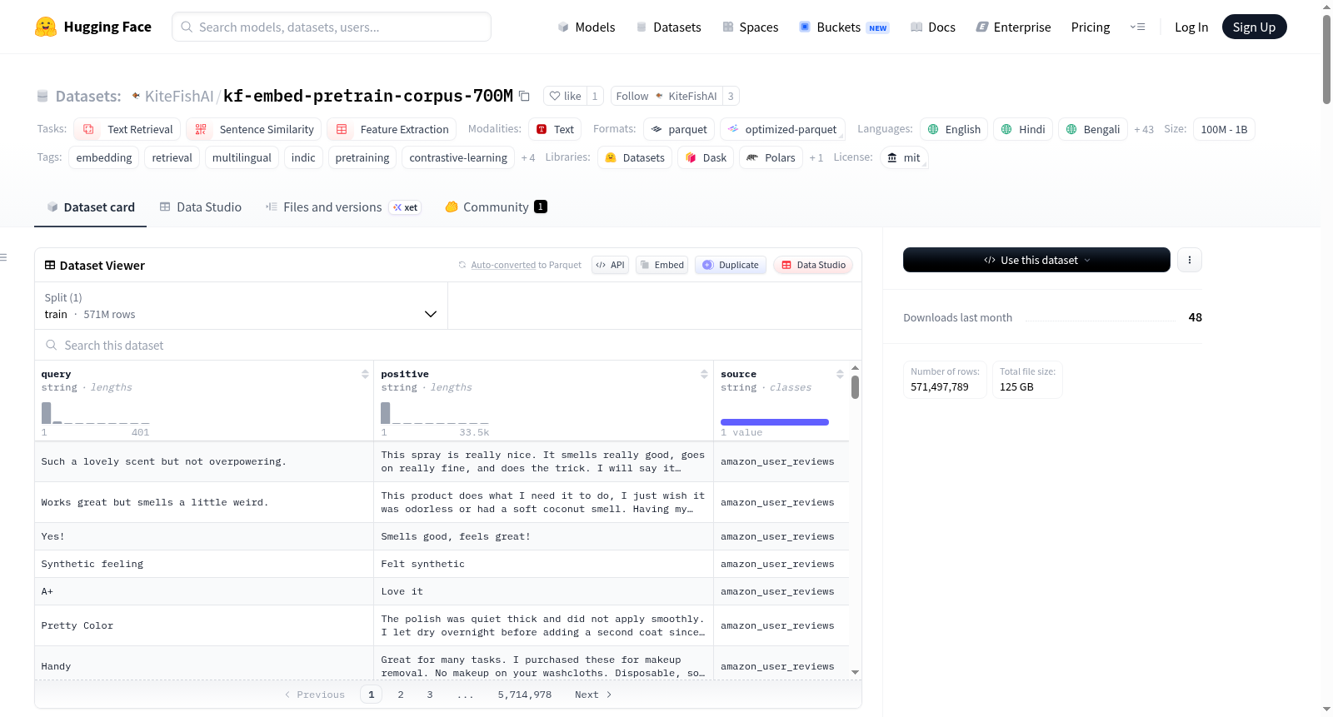Viewport: 1333px width, 717px height.
Task: Click the 100M - 1B size tag
Action: tap(1224, 129)
